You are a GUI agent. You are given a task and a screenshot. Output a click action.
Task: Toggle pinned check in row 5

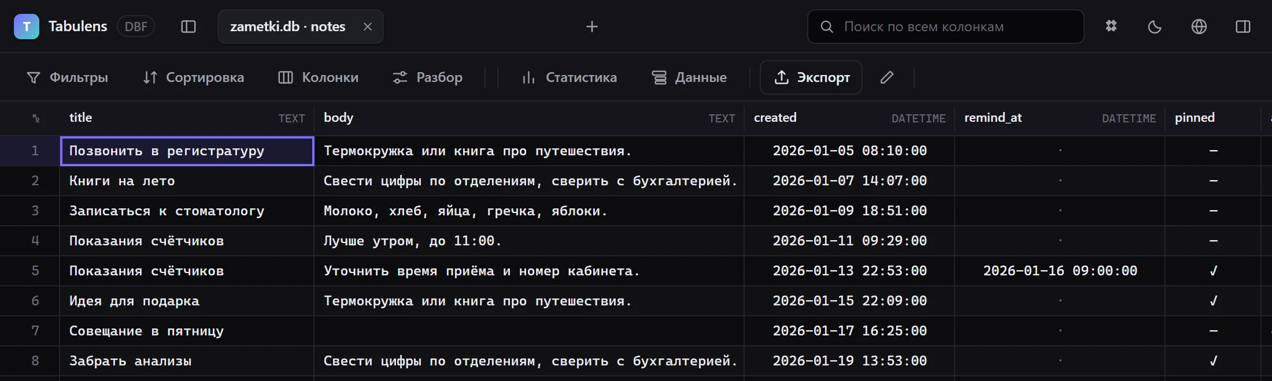(x=1213, y=271)
